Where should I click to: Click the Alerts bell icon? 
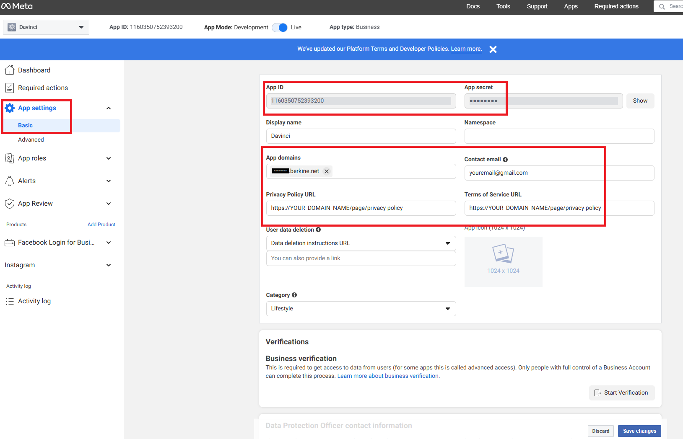coord(10,181)
